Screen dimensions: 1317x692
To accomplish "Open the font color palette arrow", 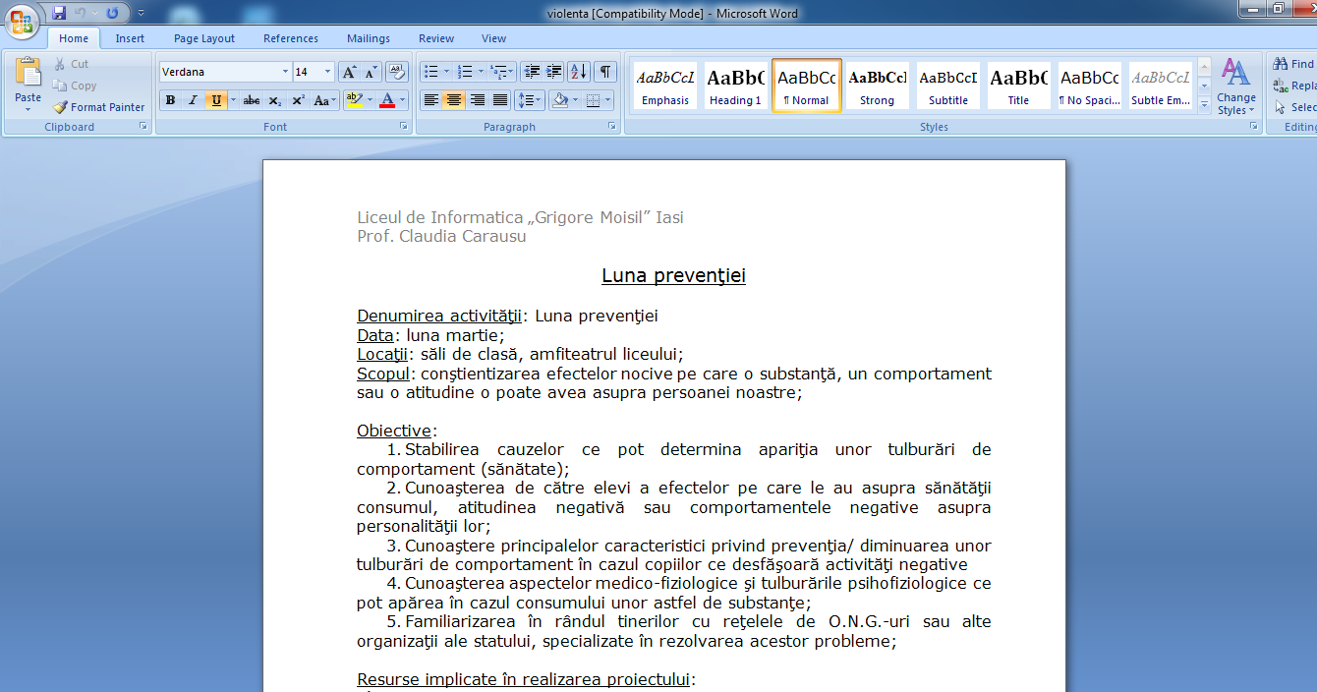I will [x=403, y=100].
